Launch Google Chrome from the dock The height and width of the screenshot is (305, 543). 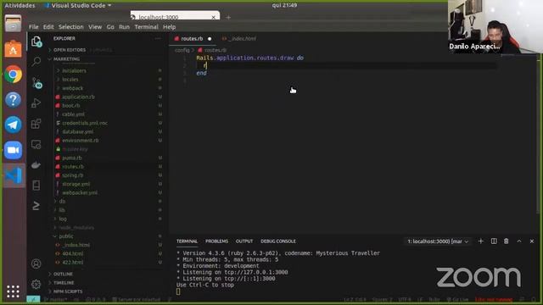(x=14, y=75)
